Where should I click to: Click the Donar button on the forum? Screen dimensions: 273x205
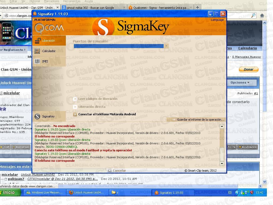[x=249, y=69]
